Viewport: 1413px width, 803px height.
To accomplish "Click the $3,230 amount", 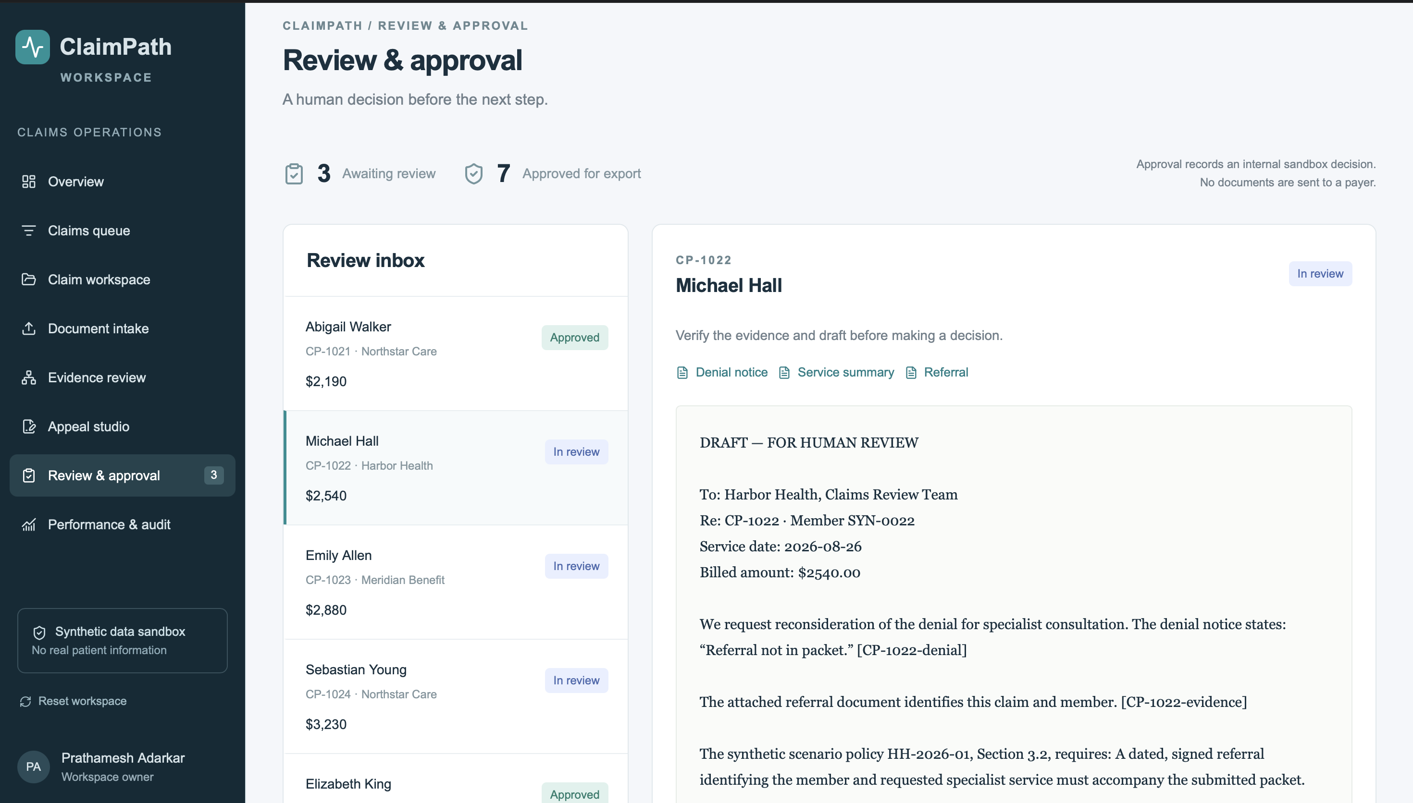I will pos(326,724).
